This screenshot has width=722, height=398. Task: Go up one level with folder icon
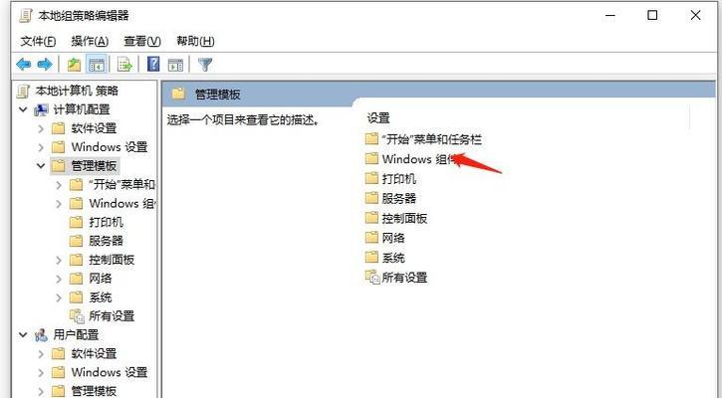(x=74, y=65)
